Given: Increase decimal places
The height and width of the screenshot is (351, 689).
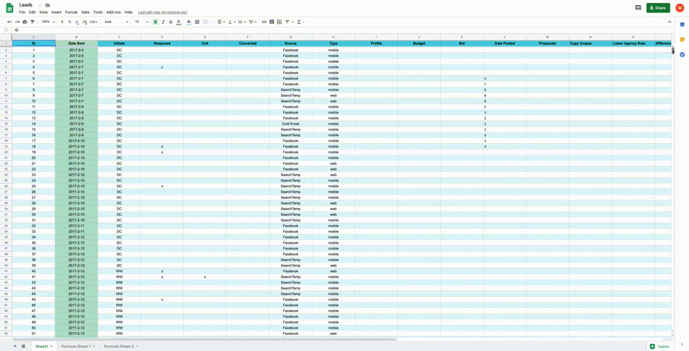Looking at the screenshot, I should (85, 22).
